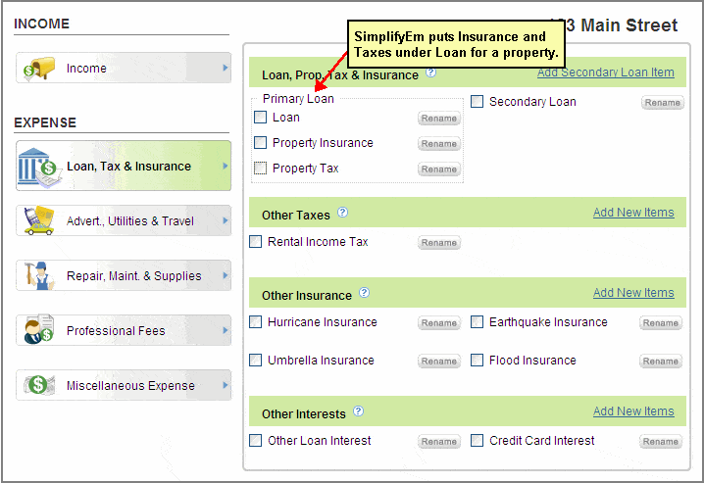Rename the Hurricane Insurance item

pyautogui.click(x=438, y=323)
